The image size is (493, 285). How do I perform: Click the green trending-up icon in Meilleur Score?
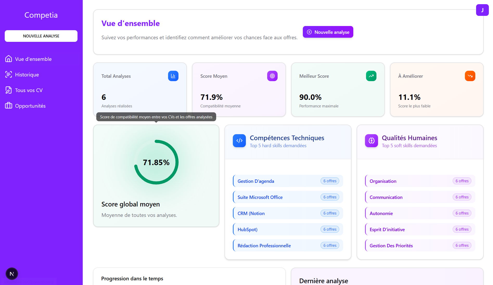(371, 76)
